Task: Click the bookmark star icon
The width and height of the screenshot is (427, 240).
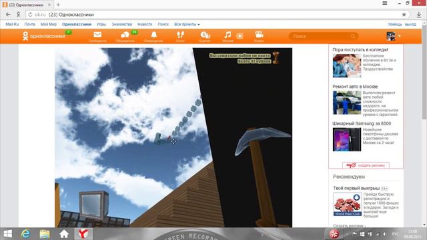Action: (x=404, y=15)
